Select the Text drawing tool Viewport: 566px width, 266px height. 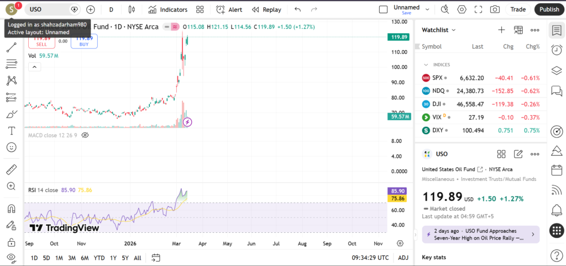(x=11, y=131)
